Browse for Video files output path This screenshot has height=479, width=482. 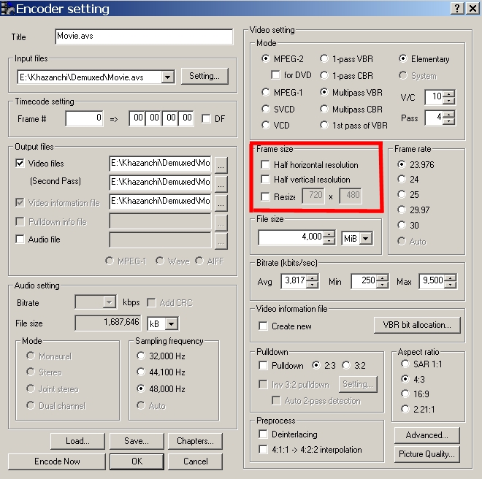click(221, 164)
